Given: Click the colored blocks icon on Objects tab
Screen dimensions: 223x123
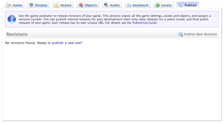Looking at the screenshot, I should point(80,5).
